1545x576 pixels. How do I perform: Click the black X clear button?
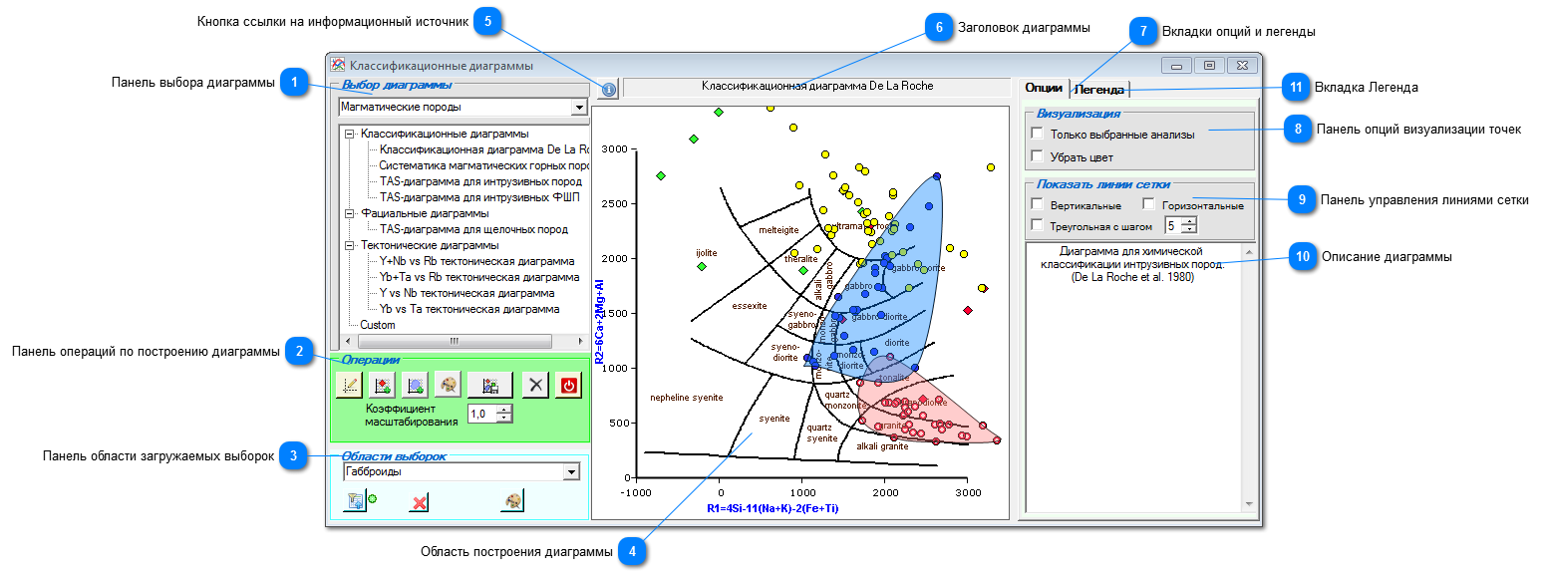click(x=536, y=385)
